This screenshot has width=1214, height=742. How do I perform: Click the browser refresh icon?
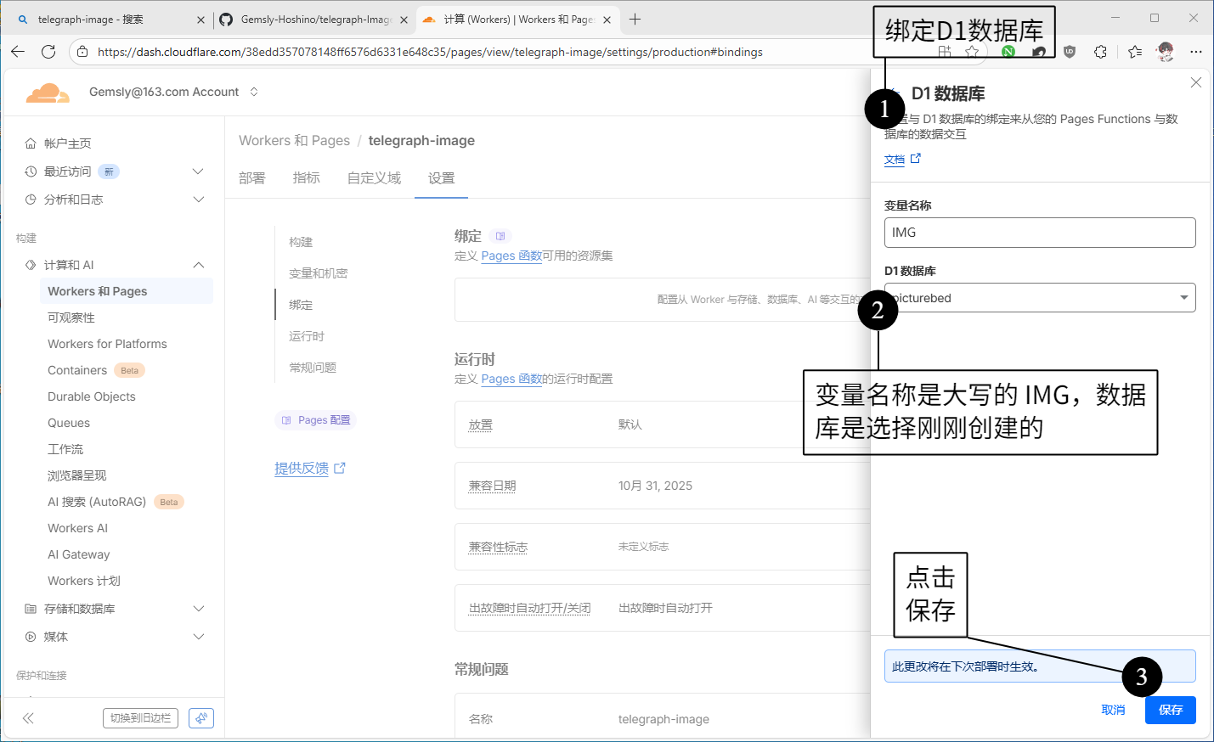click(x=48, y=52)
